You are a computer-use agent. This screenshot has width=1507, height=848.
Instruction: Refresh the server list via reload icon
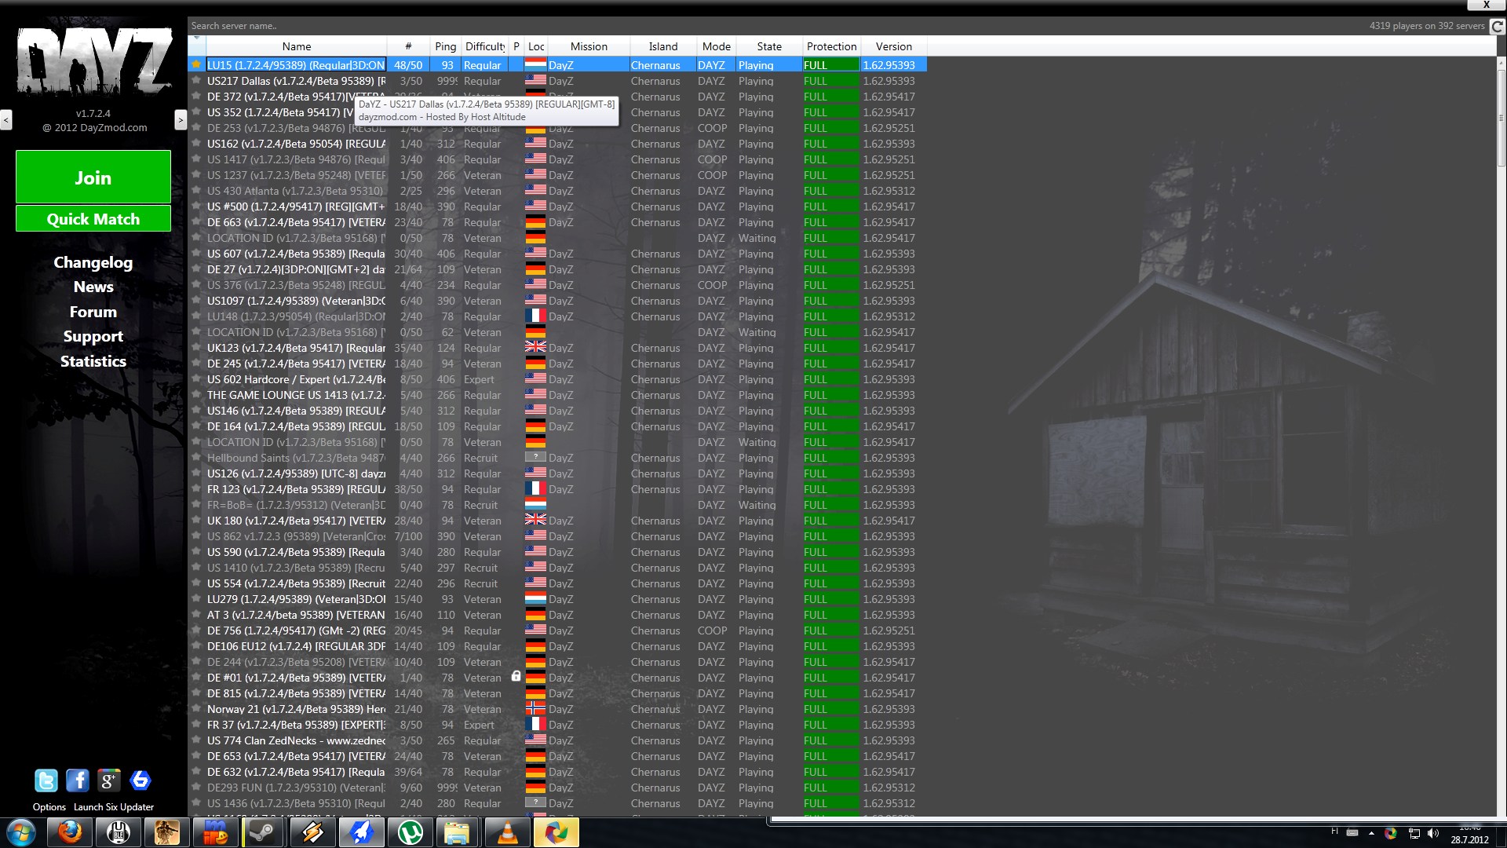1497,26
